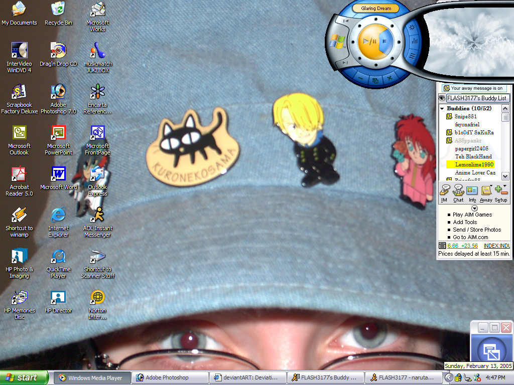The height and width of the screenshot is (385, 514).
Task: Select the InterVideo WinDVD 4 icon
Action: pyautogui.click(x=19, y=58)
